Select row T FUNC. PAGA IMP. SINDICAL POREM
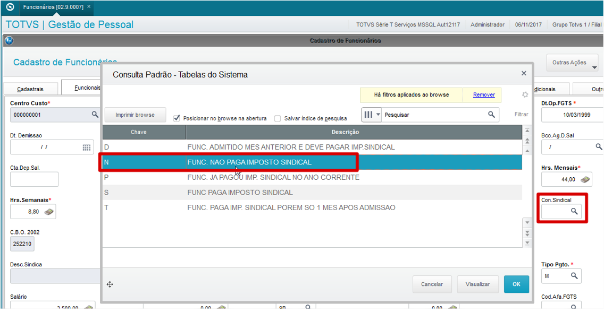This screenshot has width=604, height=313. (312, 207)
